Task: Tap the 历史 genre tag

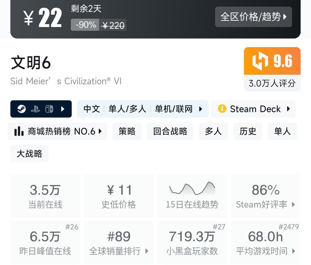Action: (x=248, y=131)
